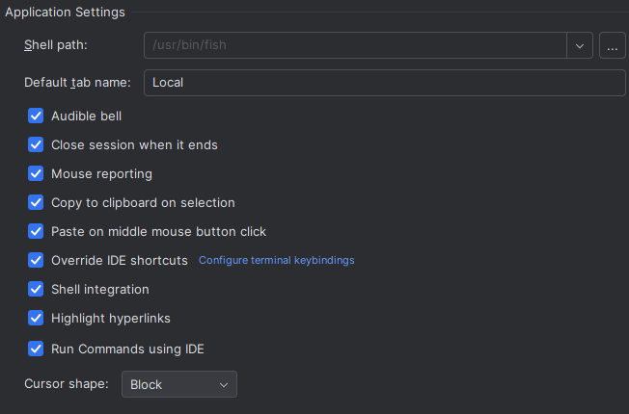Screen dimensions: 629x414
Task: Turn off Run Commands using IDE
Action: 36,349
